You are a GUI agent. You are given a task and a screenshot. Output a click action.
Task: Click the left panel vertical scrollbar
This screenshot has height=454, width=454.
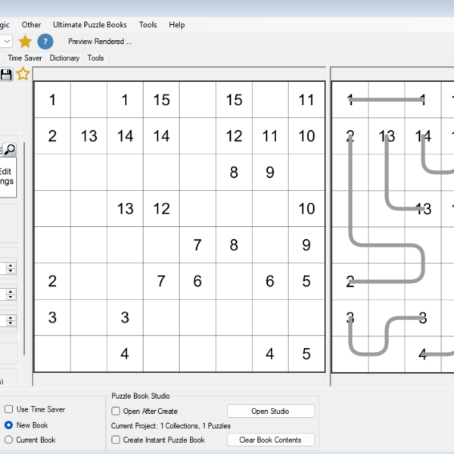pyautogui.click(x=24, y=248)
